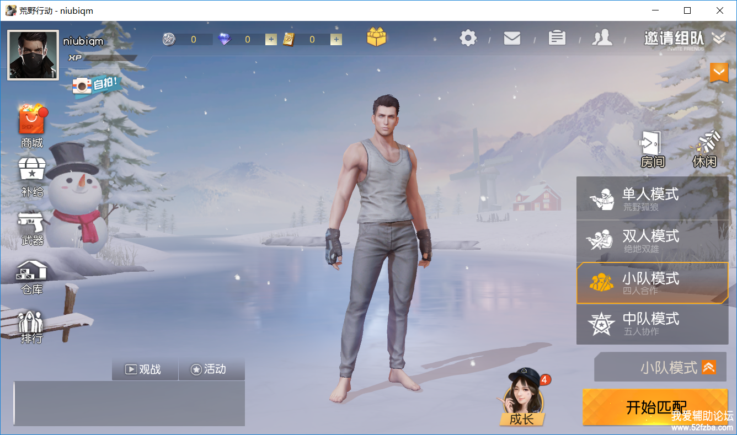The height and width of the screenshot is (435, 737).
Task: Maximize the game window
Action: coord(687,10)
